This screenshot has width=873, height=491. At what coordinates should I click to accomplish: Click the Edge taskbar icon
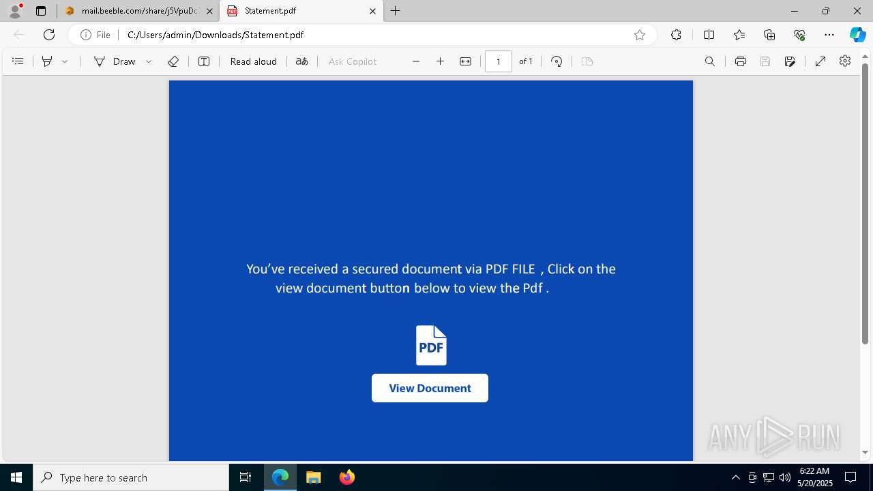coord(280,477)
